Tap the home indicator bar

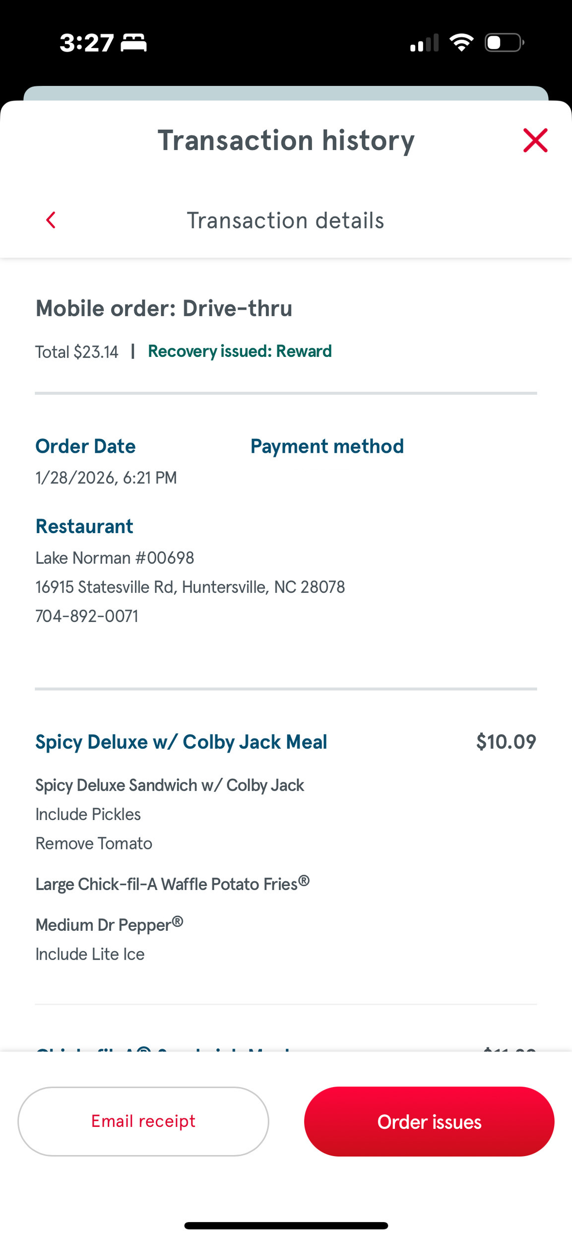pos(286,1226)
